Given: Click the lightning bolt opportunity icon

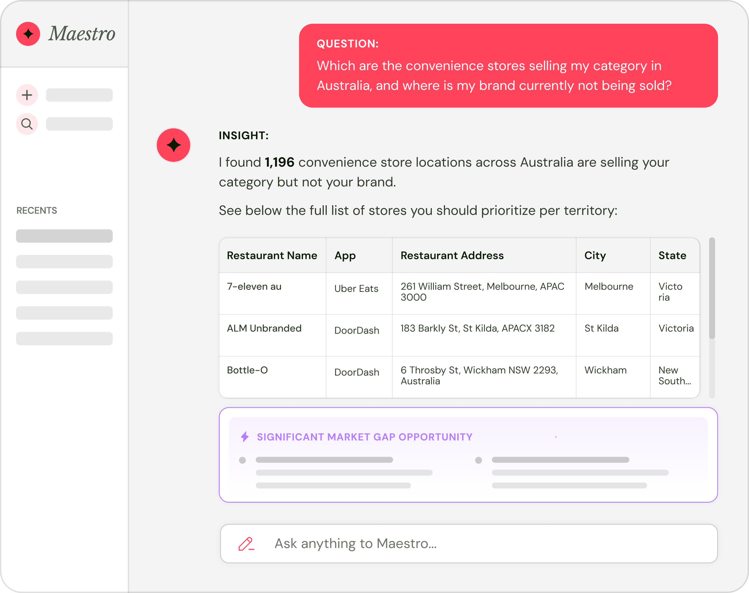Looking at the screenshot, I should click(245, 437).
